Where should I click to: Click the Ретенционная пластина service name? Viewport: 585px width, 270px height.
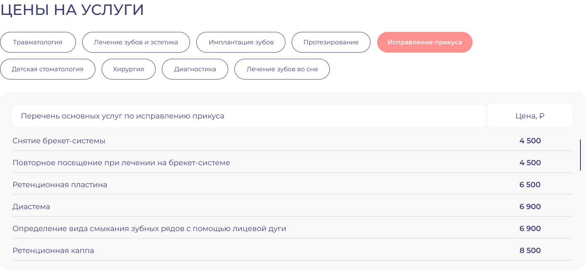(x=60, y=185)
